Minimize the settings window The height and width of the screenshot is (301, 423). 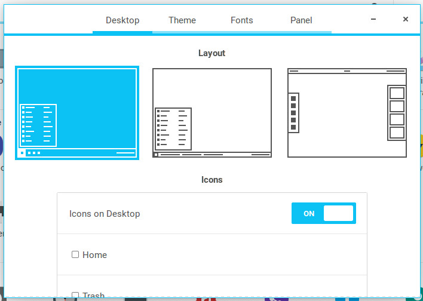[x=373, y=20]
